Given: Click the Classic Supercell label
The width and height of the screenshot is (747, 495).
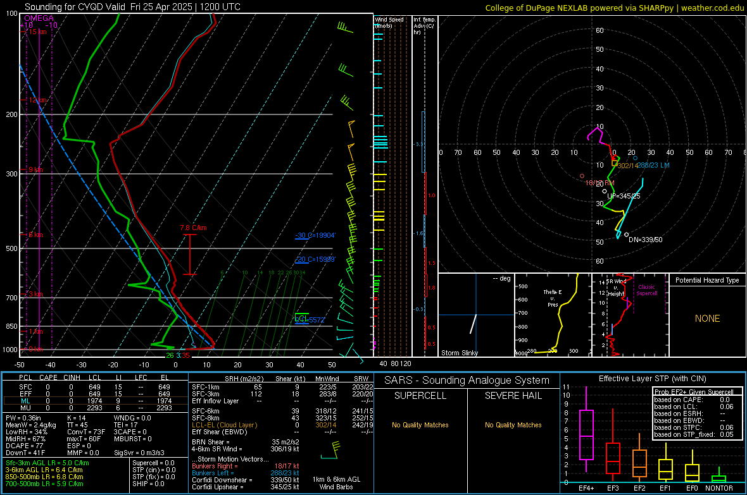Looking at the screenshot, I should (x=646, y=290).
